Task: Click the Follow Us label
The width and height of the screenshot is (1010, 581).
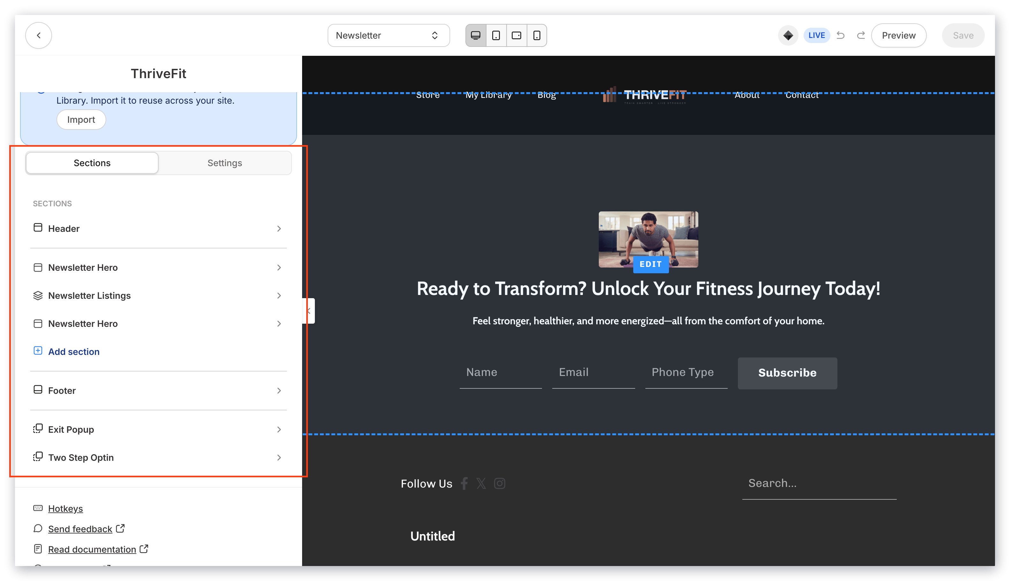Action: 426,484
